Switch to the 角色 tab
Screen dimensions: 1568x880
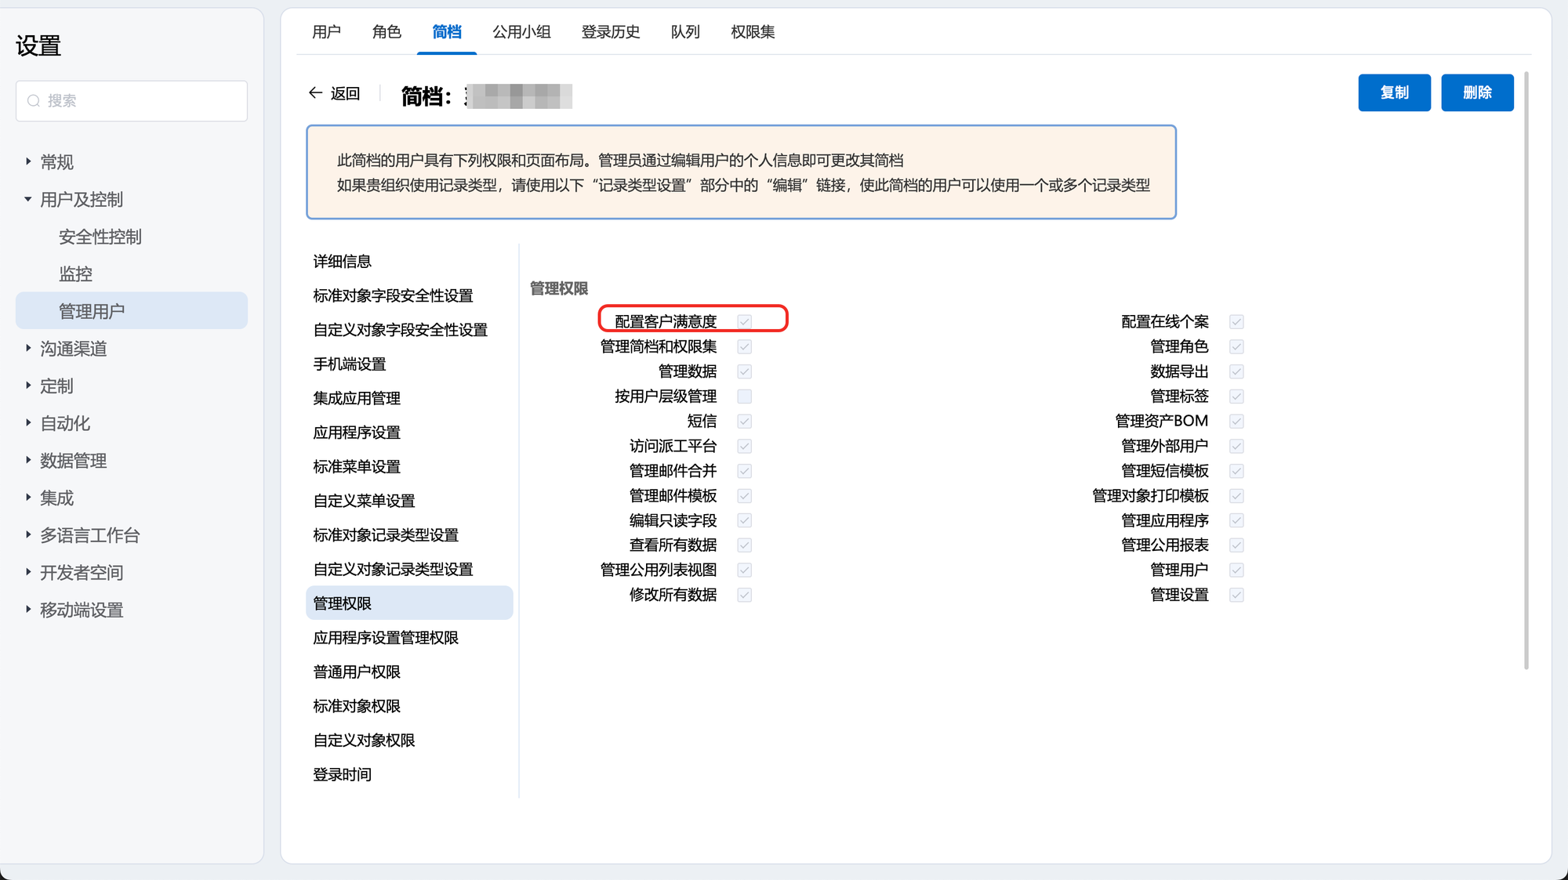tap(387, 32)
